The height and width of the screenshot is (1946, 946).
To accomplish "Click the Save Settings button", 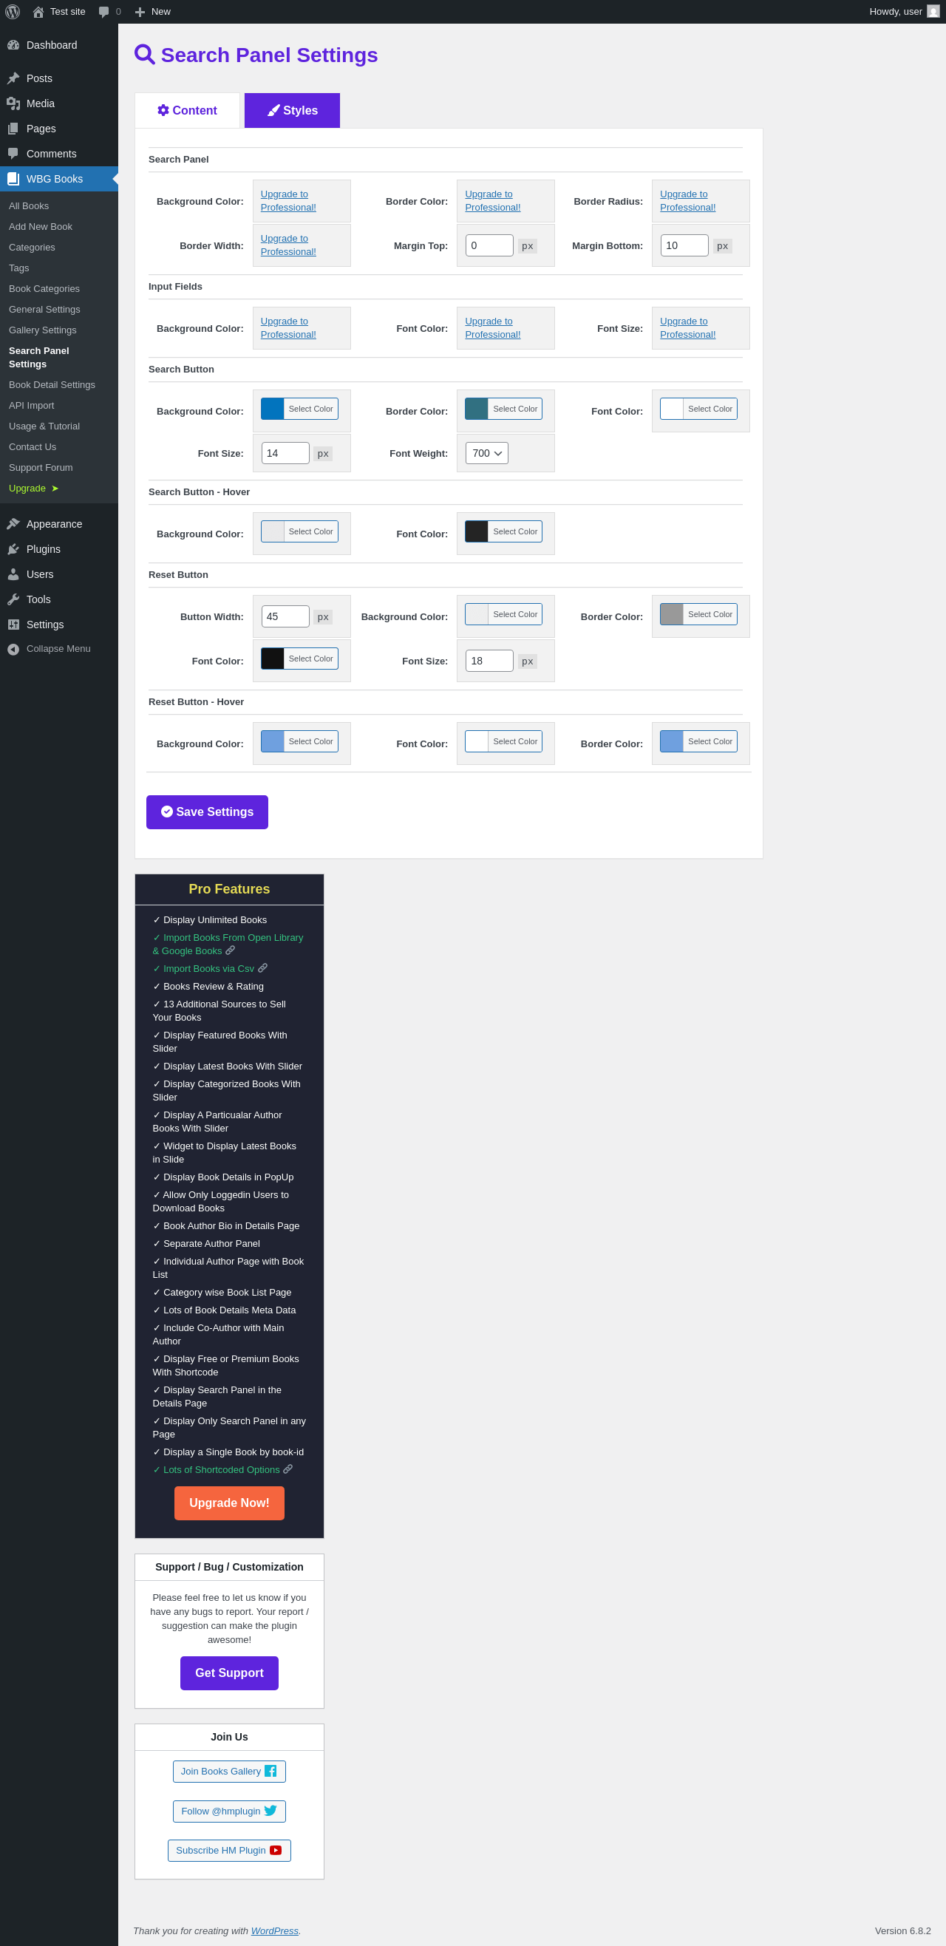I will pyautogui.click(x=207, y=812).
